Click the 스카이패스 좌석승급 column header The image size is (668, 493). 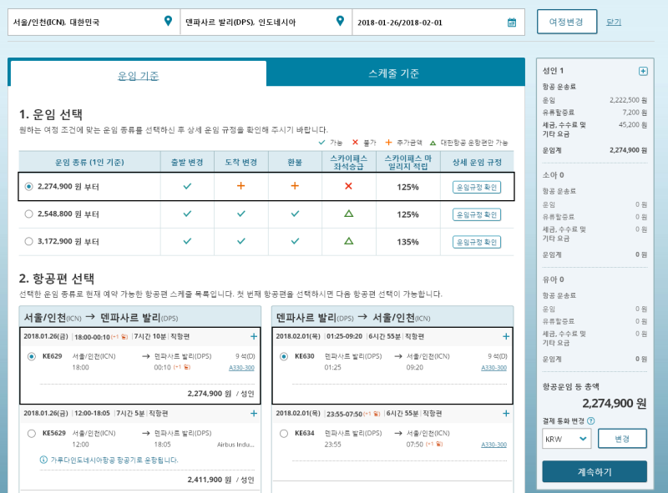click(348, 162)
